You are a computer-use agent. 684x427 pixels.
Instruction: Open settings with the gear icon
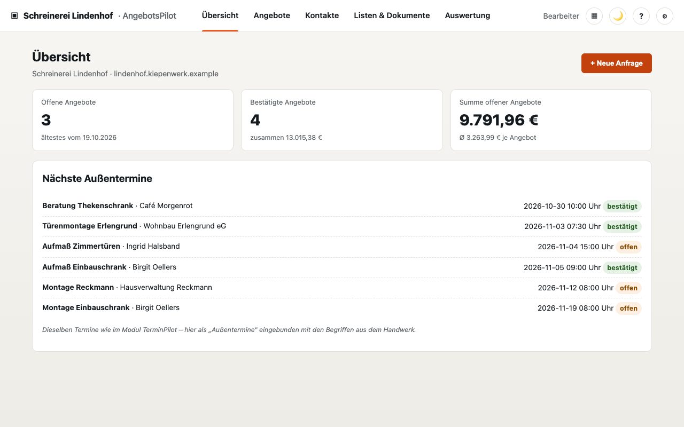click(x=665, y=16)
